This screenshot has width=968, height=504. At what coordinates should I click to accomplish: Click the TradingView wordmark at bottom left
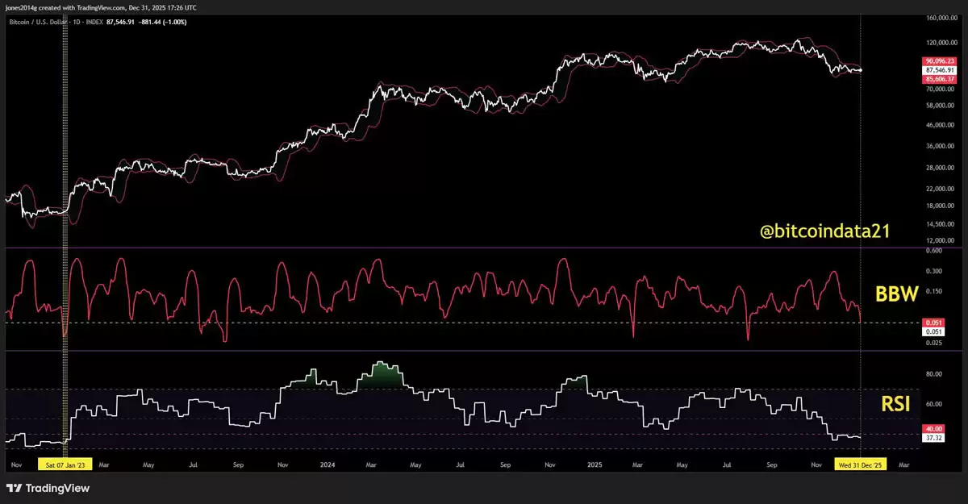[x=57, y=488]
